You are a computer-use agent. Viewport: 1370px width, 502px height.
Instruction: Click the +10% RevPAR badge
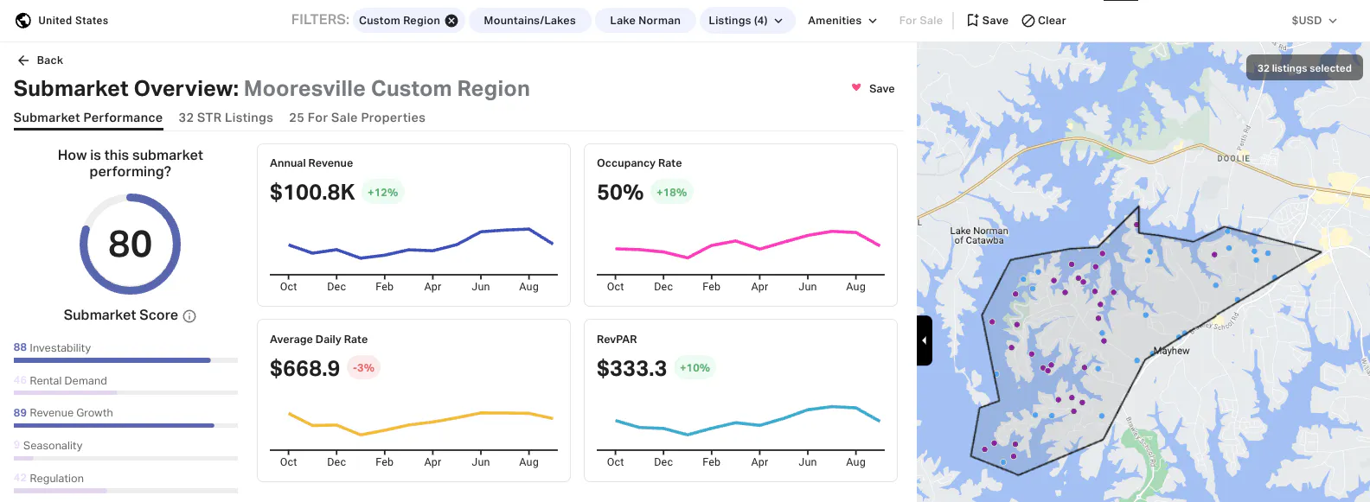pyautogui.click(x=695, y=368)
